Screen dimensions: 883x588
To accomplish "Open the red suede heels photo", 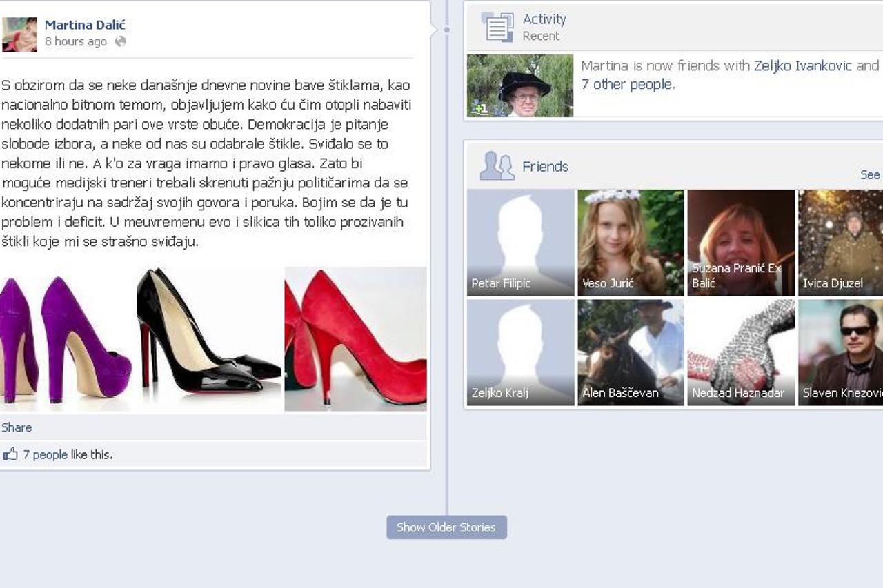I will 355,339.
